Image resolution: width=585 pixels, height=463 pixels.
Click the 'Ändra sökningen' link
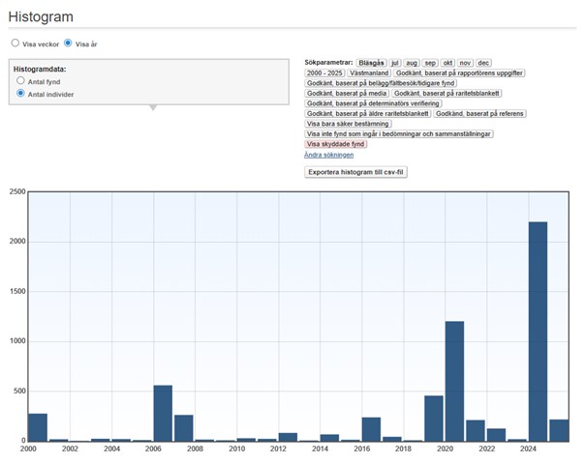pos(328,155)
